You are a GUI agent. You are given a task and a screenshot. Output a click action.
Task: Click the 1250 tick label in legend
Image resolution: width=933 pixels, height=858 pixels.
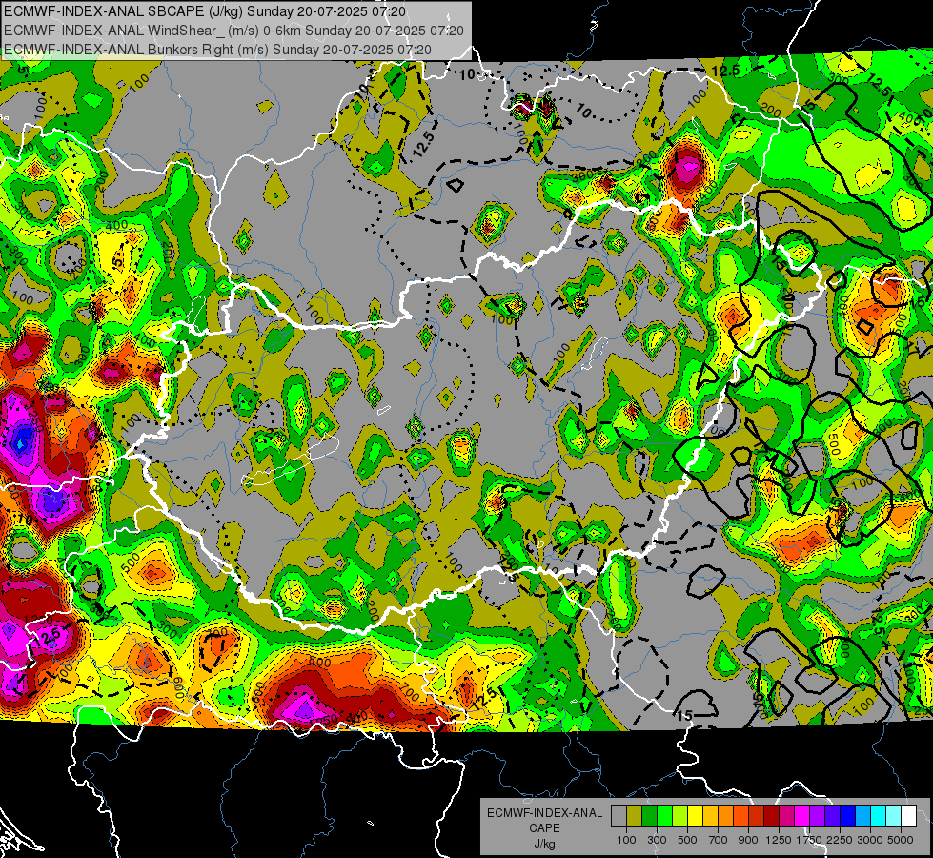pyautogui.click(x=779, y=840)
